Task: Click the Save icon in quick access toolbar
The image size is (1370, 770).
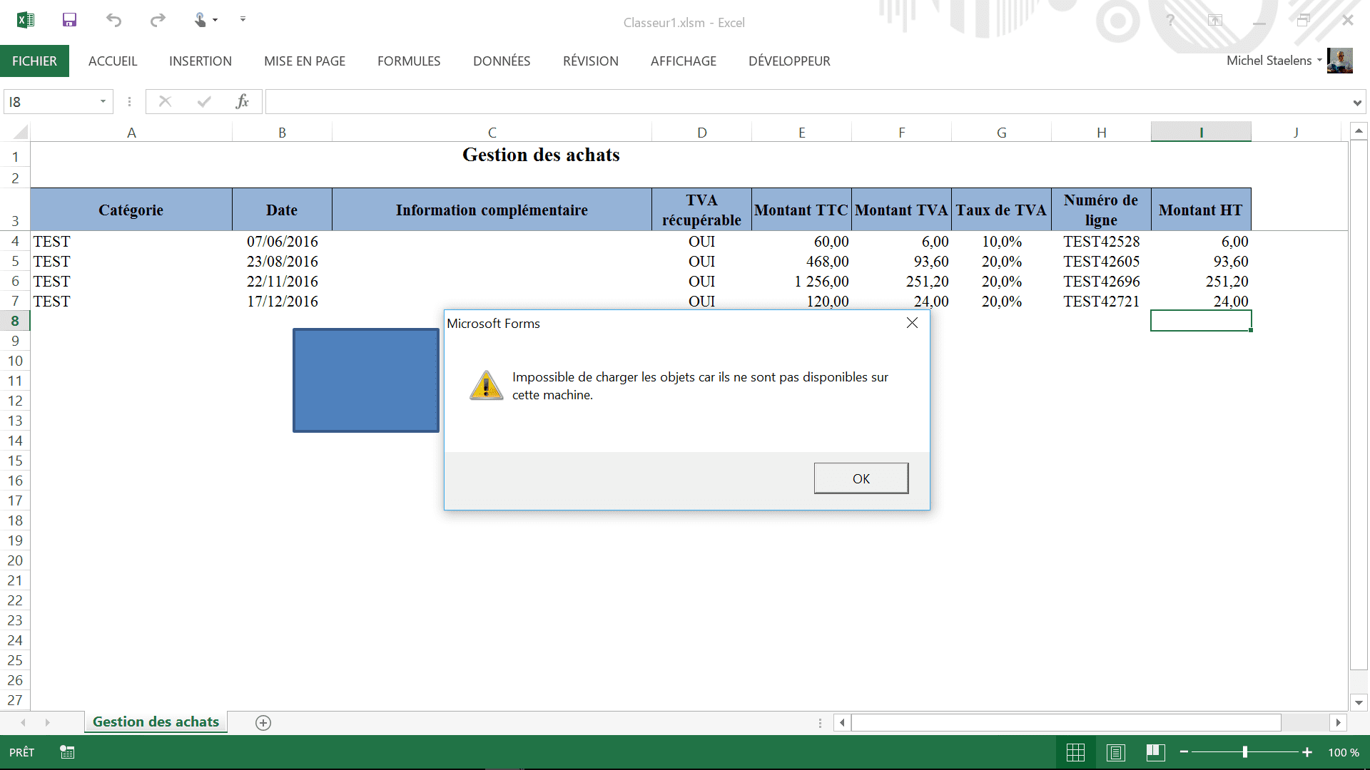Action: [69, 20]
